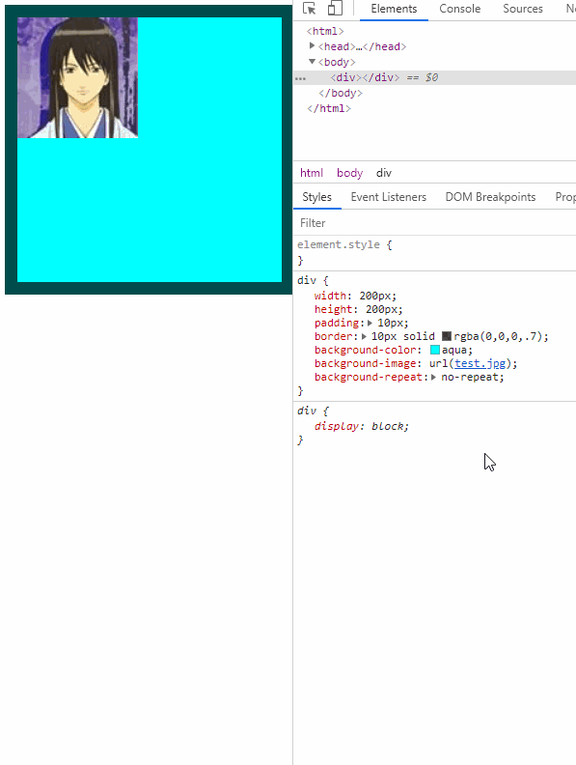Click the Filter styles input field
Viewport: 576px width, 765px height.
[435, 223]
